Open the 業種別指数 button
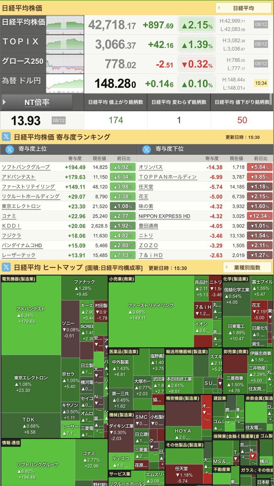This screenshot has width=274, height=486. (247, 267)
